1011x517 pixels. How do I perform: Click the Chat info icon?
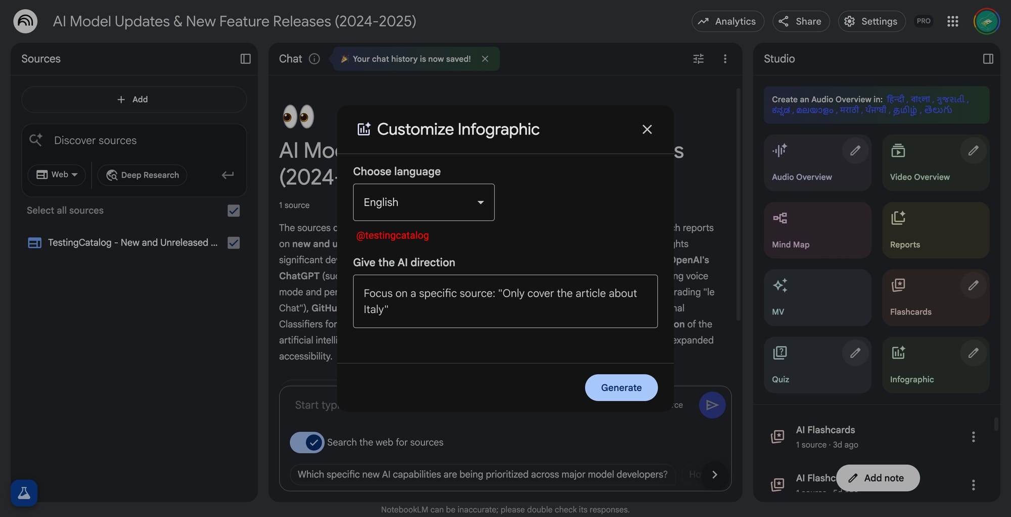(314, 59)
